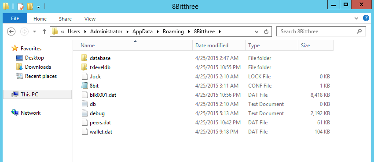Expand subfolder arrow after Users in breadcrumb

click(85, 32)
